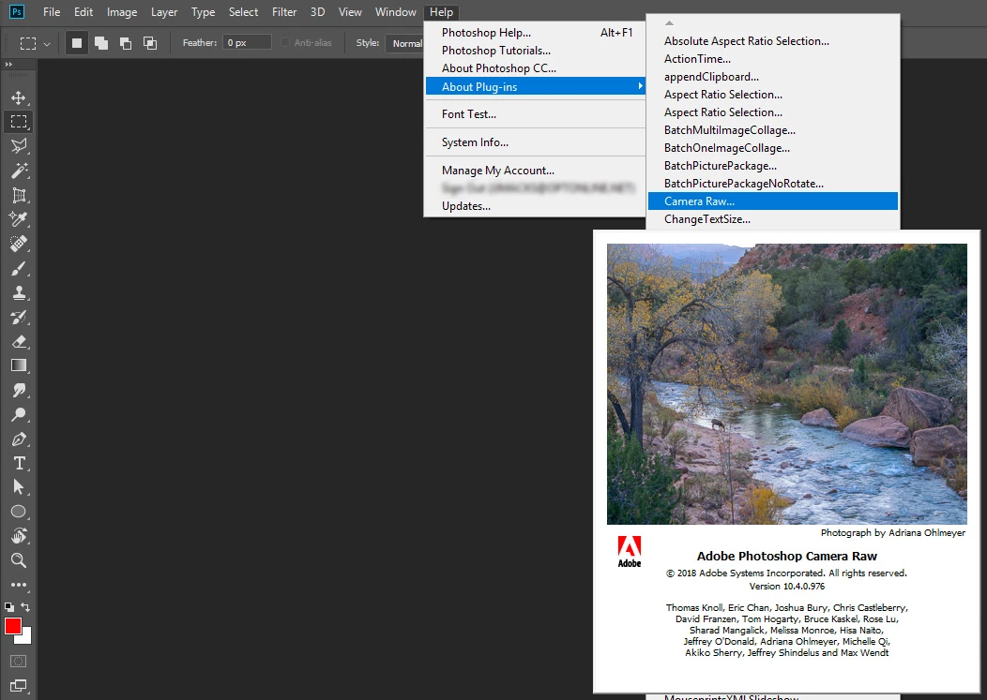Select ChangeTextSize… plug-in entry
Viewport: 987px width, 700px height.
pyautogui.click(x=772, y=219)
